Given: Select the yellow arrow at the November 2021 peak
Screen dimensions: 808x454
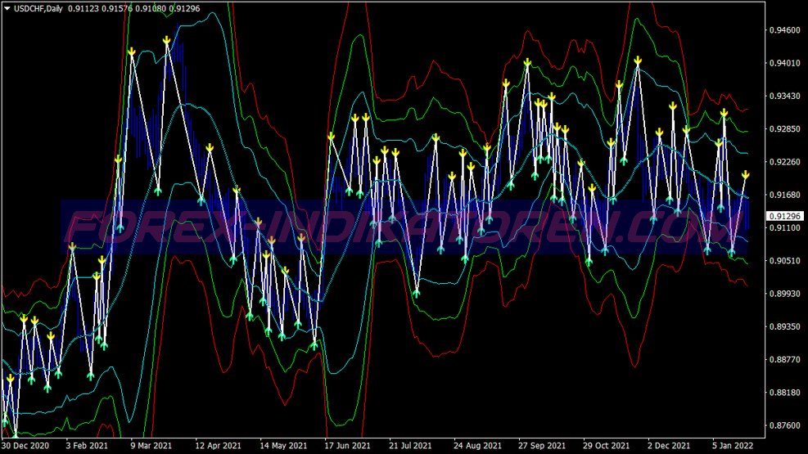Looking at the screenshot, I should [637, 60].
